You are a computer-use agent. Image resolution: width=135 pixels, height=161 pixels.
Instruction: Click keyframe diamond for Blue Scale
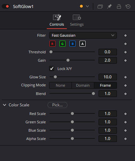click(125, 130)
